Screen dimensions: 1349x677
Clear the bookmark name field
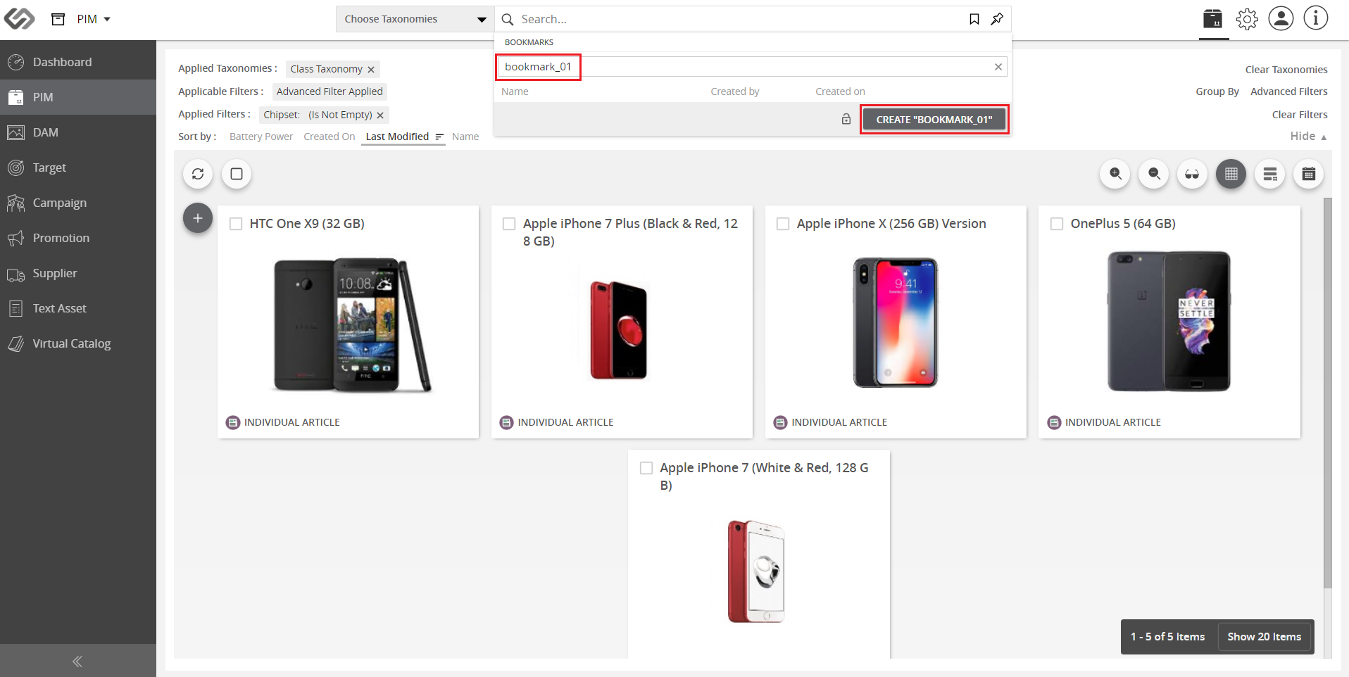coord(998,67)
